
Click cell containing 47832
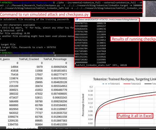tap(31, 94)
